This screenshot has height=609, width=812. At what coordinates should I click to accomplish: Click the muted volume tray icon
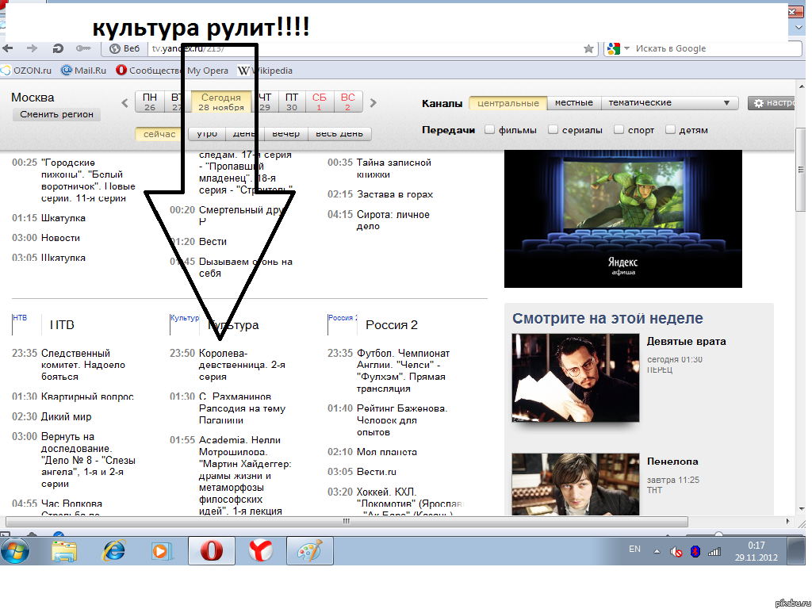click(676, 552)
